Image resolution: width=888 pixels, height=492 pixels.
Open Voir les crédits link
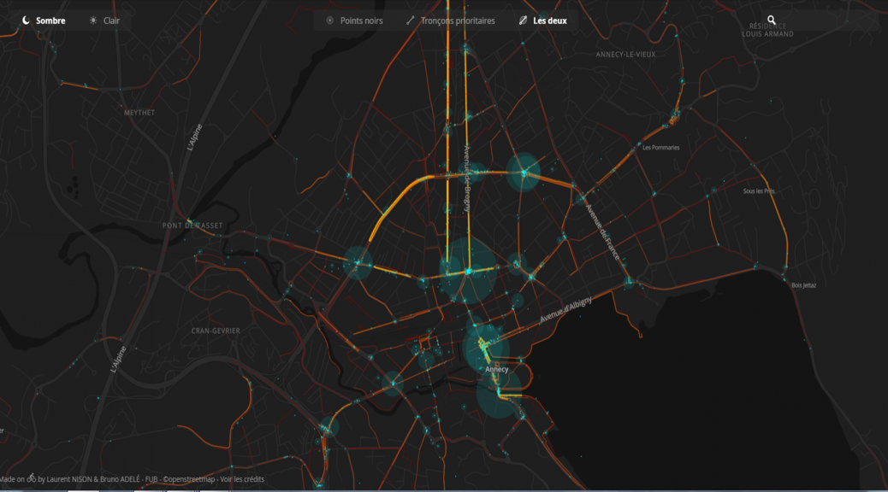242,479
